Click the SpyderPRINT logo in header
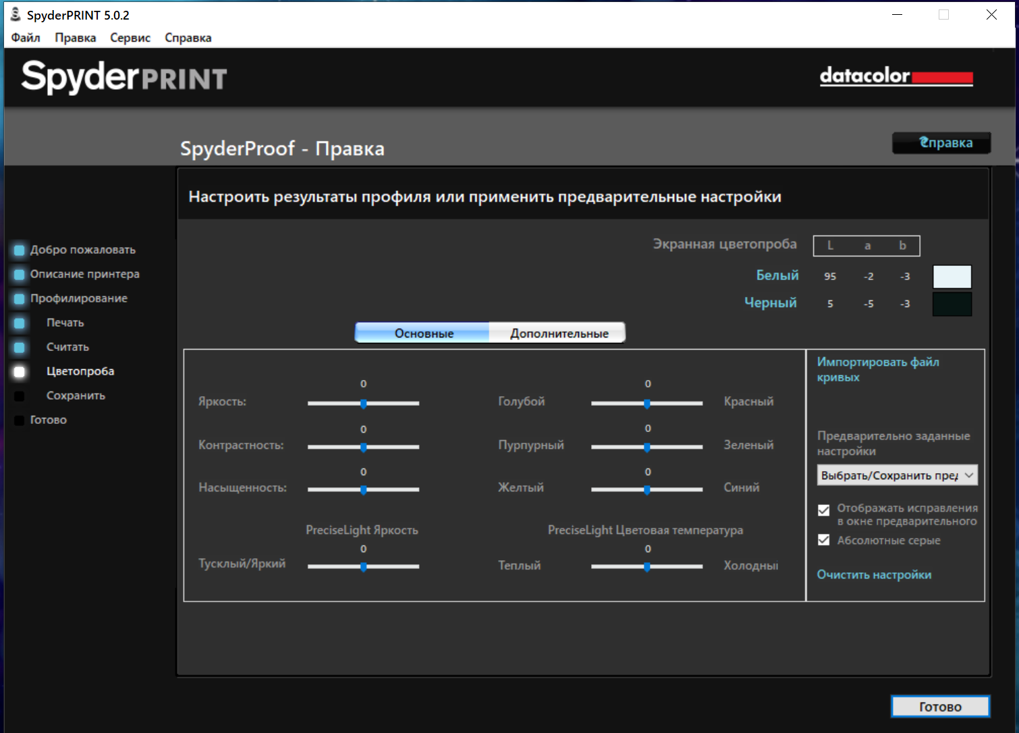 [124, 77]
